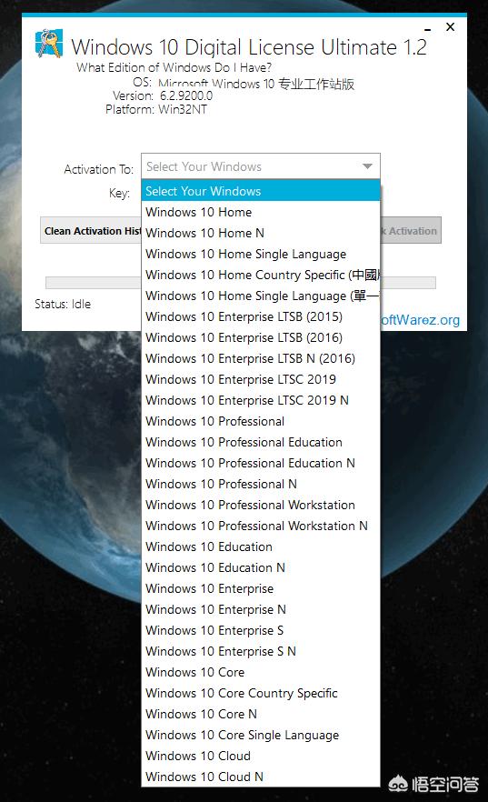488x802 pixels.
Task: Select Windows 10 Education N
Action: [261, 567]
